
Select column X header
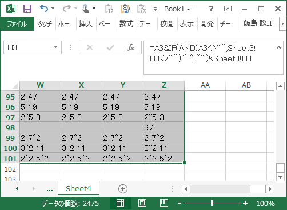coord(81,85)
